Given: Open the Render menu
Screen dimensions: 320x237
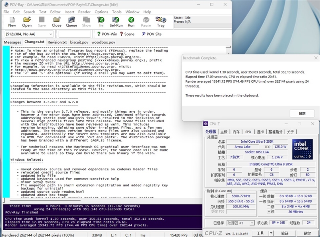Looking at the screenshot, I should point(84,12).
